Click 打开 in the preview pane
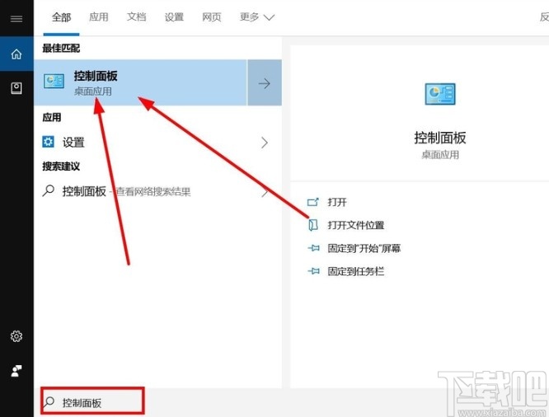549x417 pixels. pos(337,202)
